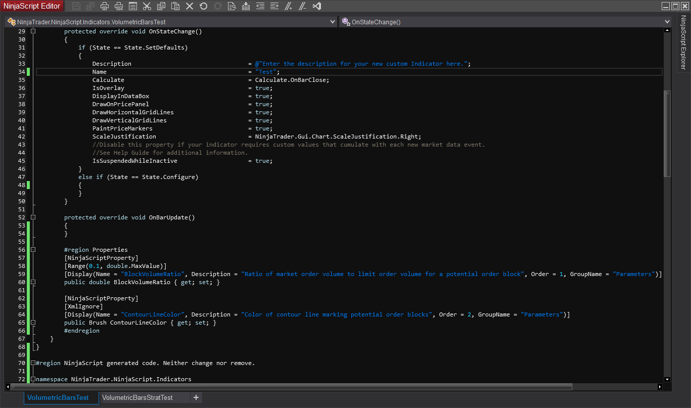Click the Cut scissors icon

[x=147, y=6]
